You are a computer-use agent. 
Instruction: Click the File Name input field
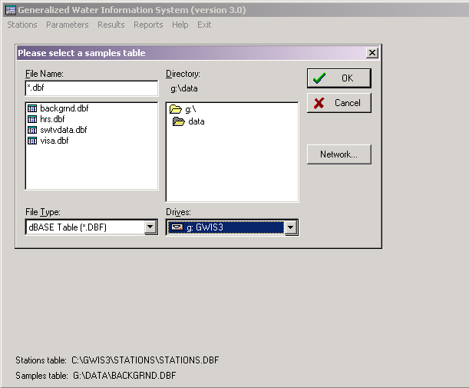coord(92,88)
